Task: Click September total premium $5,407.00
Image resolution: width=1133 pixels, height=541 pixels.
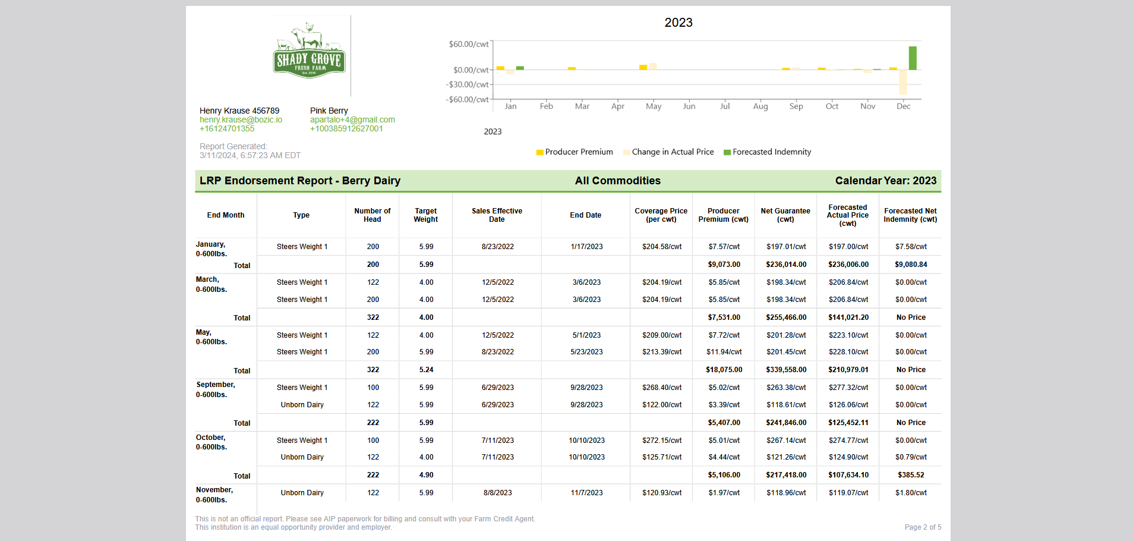Action: 724,423
